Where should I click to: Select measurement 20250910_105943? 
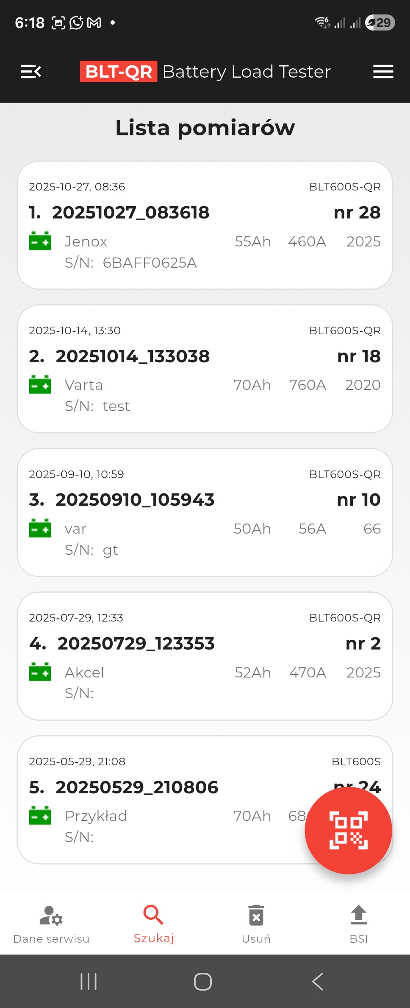[x=135, y=500]
